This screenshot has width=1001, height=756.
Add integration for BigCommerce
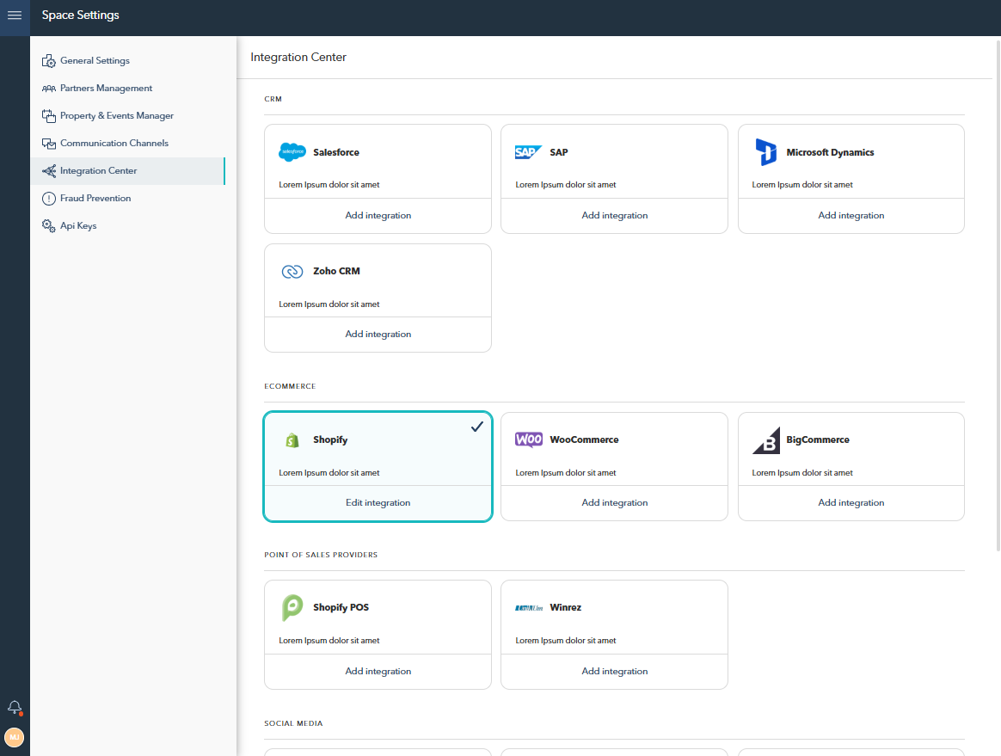click(851, 503)
